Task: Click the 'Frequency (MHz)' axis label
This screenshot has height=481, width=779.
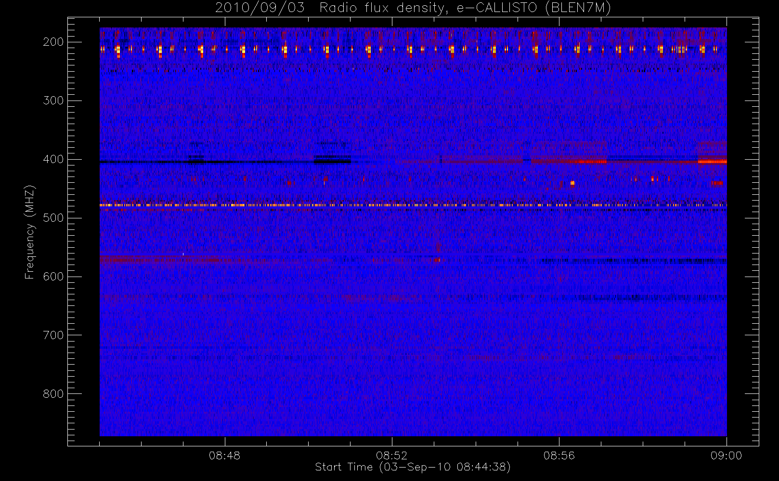Action: click(x=30, y=232)
